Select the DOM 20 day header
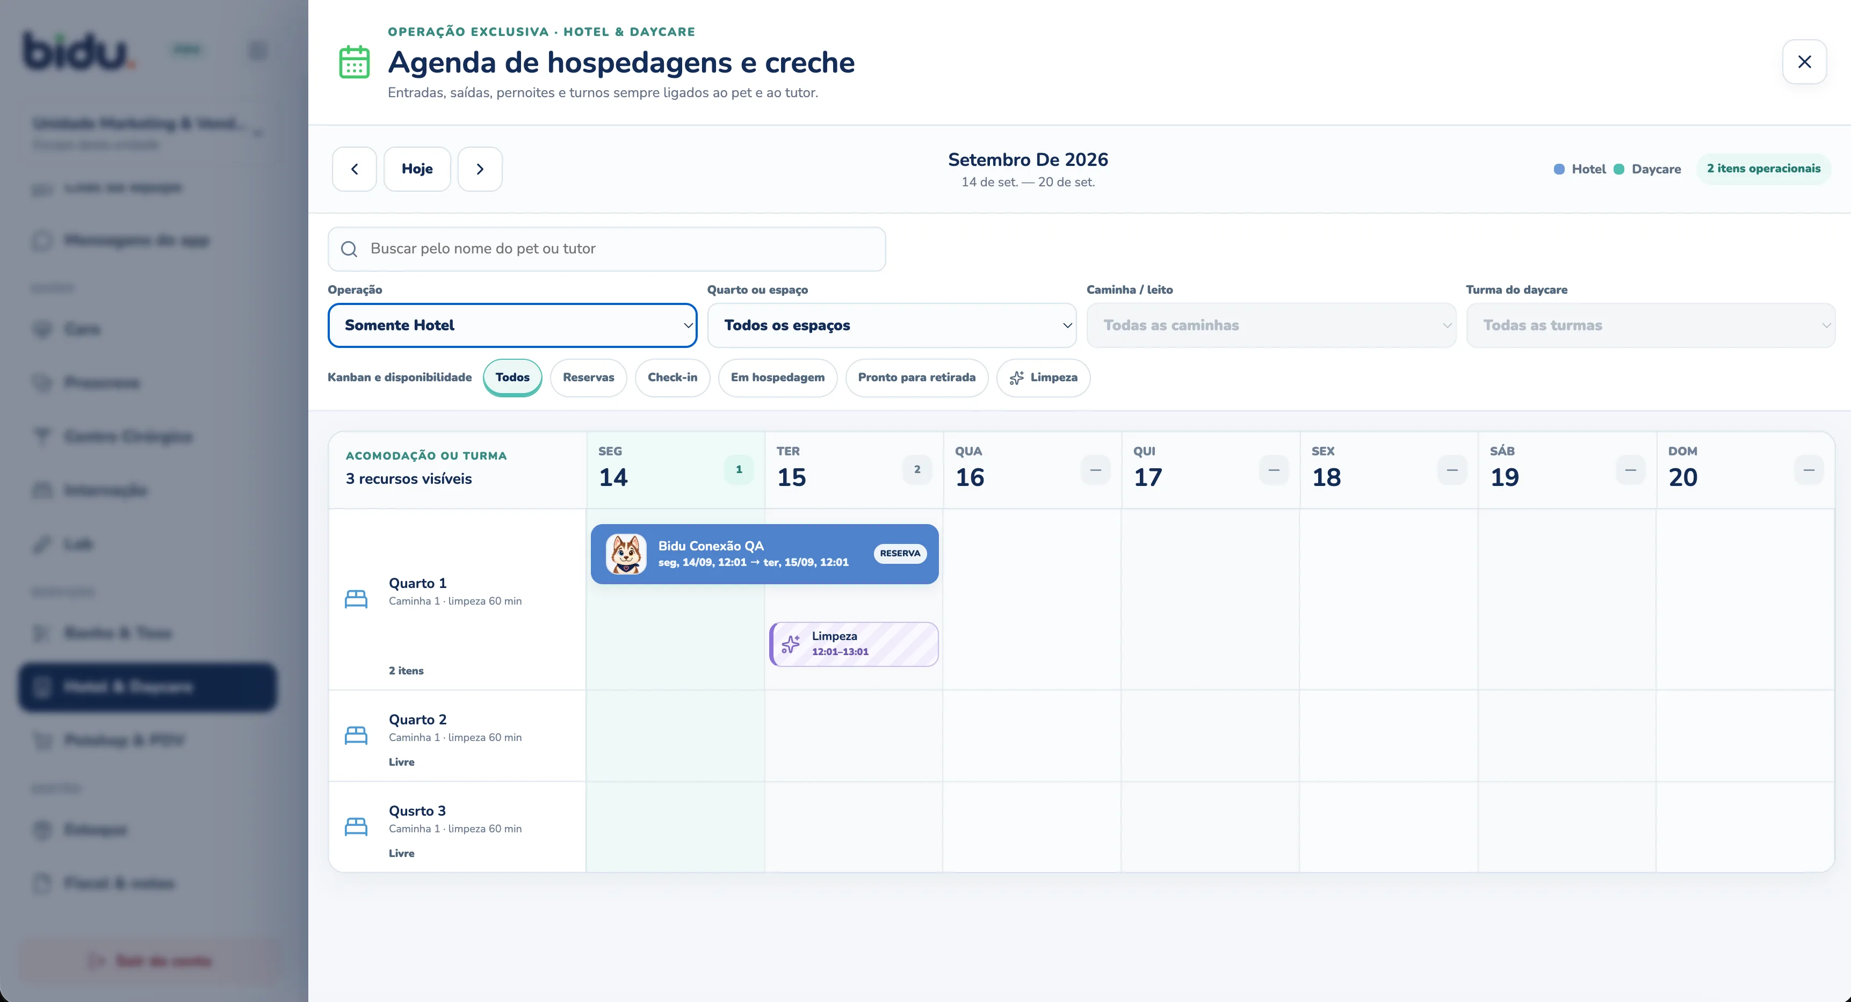This screenshot has width=1851, height=1002. (x=1745, y=470)
